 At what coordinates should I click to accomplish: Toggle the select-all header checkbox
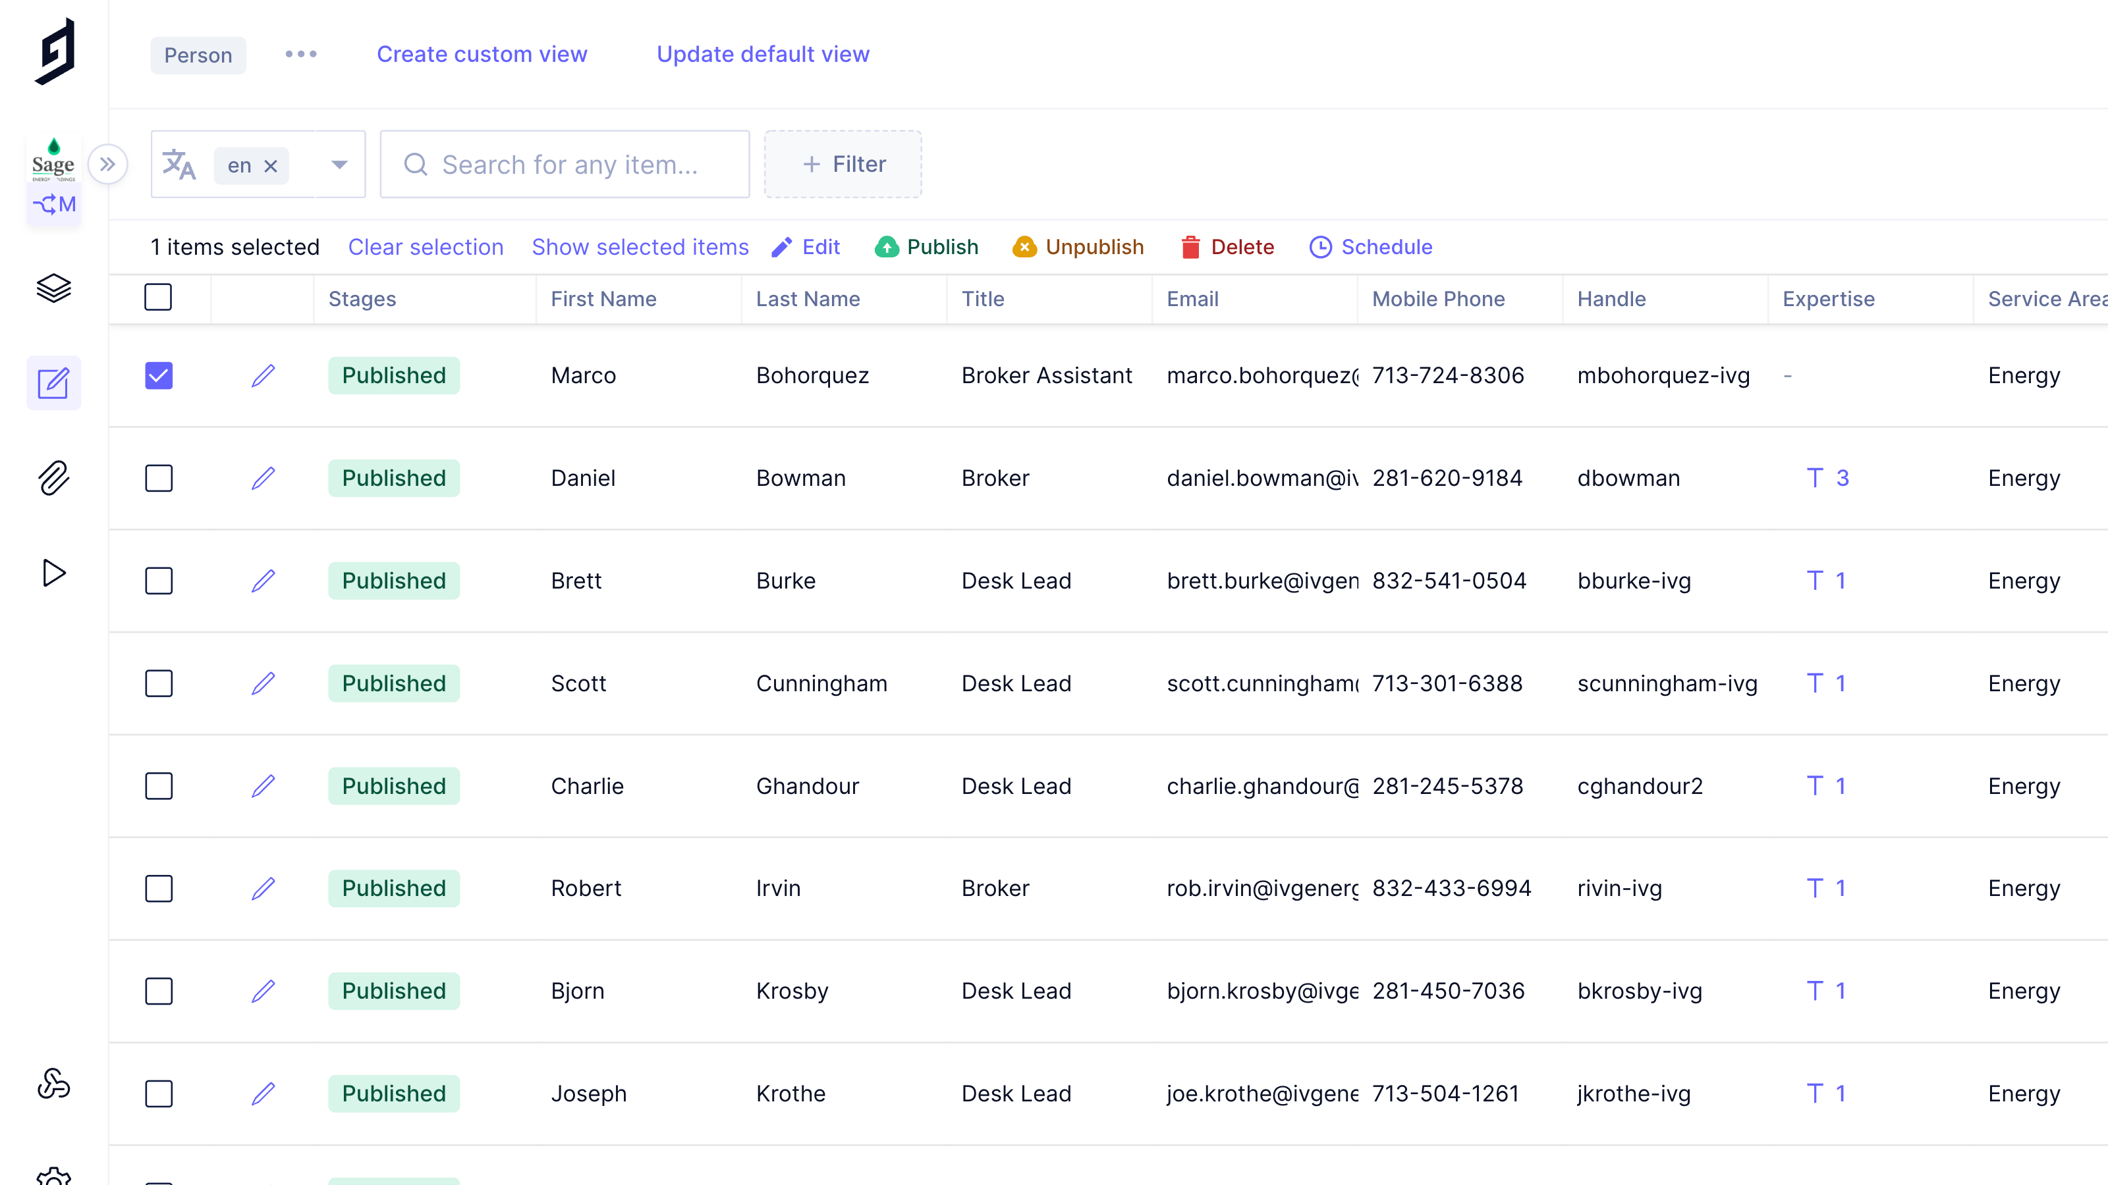(158, 297)
